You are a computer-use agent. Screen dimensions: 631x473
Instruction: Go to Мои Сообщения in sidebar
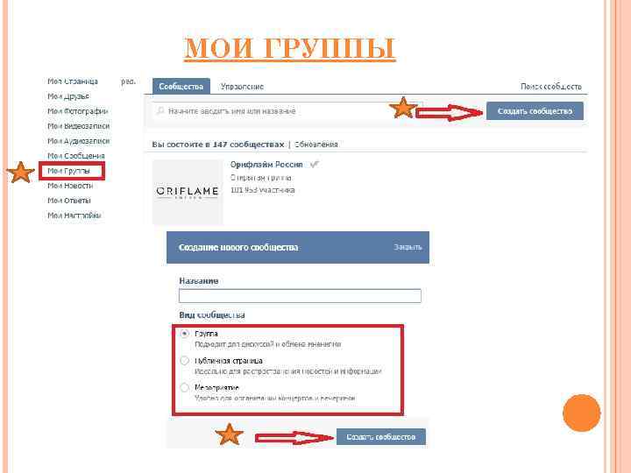tap(76, 156)
